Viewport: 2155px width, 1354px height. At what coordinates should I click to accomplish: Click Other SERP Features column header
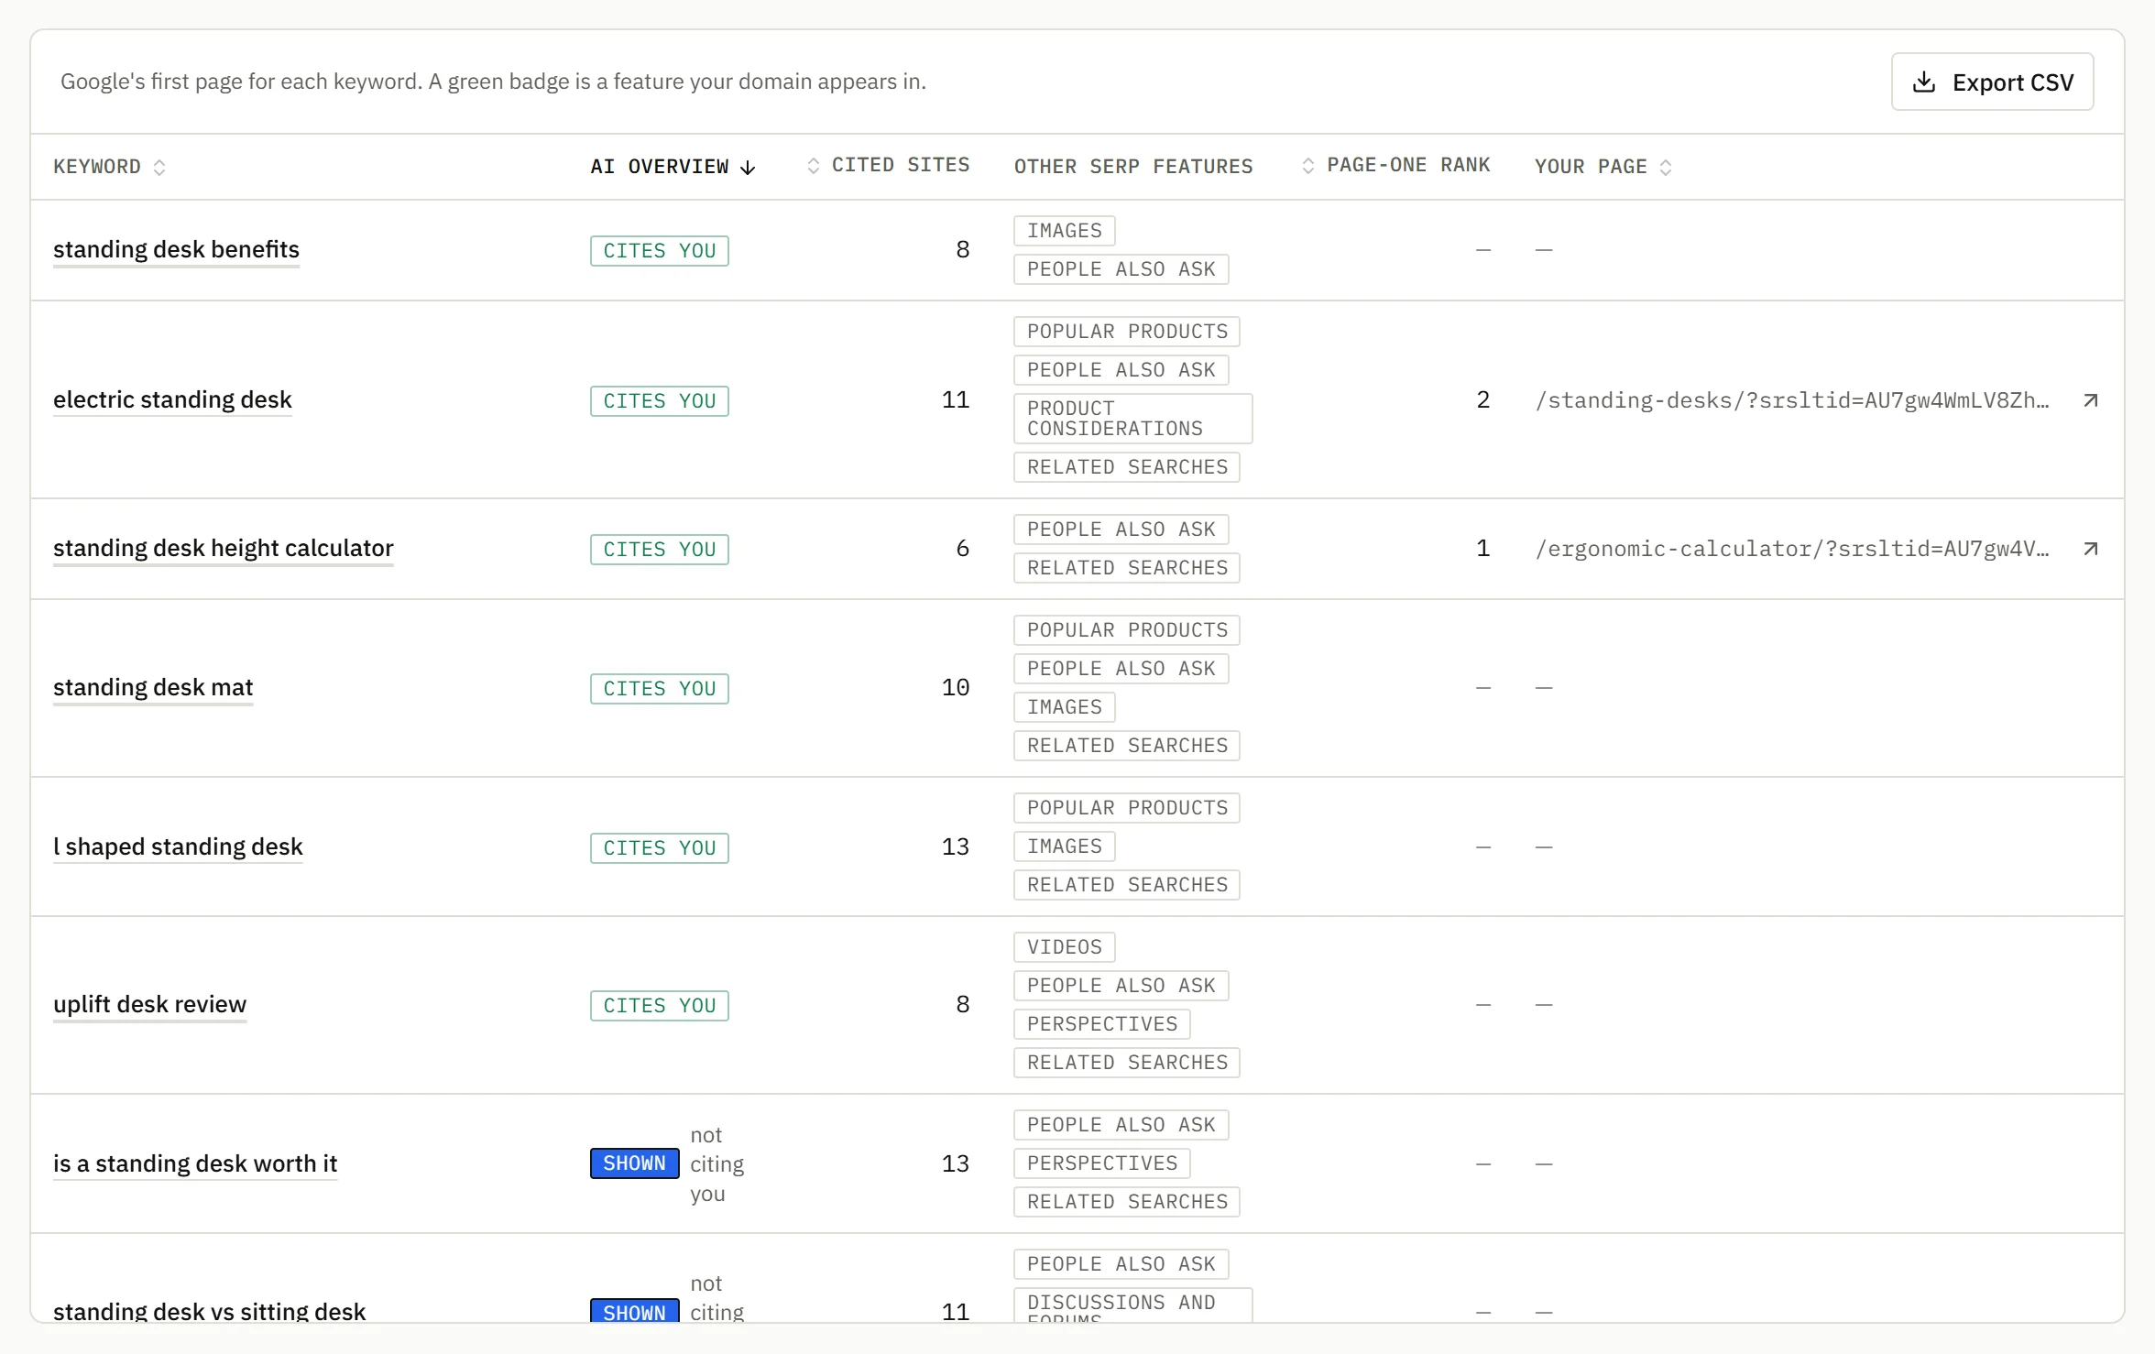1132,167
